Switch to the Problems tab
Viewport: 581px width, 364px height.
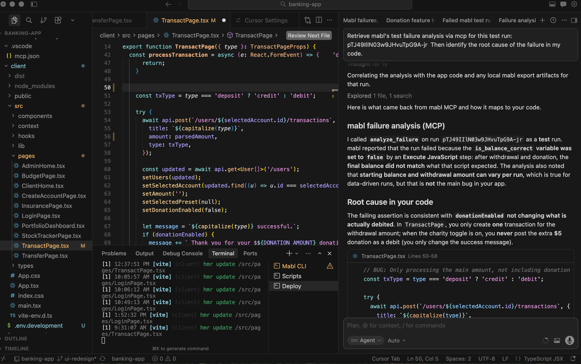[114, 253]
